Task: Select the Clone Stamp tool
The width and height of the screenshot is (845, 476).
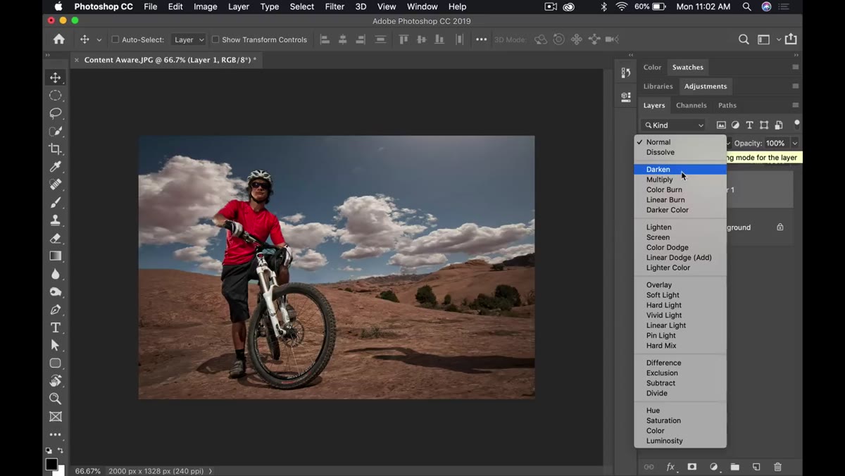Action: point(55,220)
